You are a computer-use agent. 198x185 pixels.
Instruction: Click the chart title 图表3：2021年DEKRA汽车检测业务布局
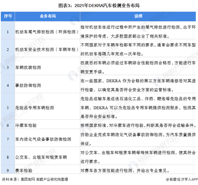(99, 6)
